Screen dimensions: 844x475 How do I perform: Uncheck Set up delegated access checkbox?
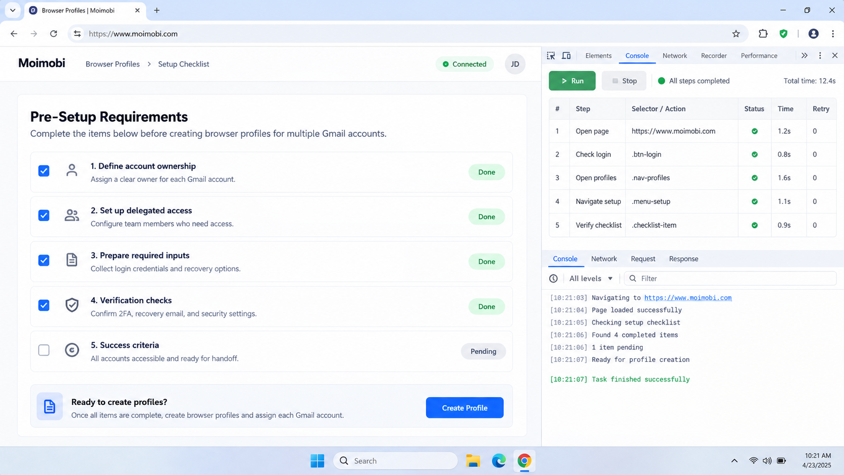point(44,216)
